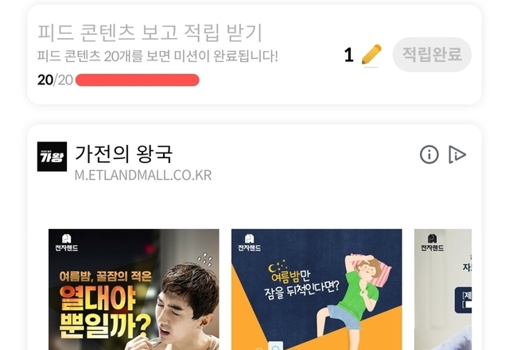Click the 가전의 왕국 advertiser name

point(124,154)
